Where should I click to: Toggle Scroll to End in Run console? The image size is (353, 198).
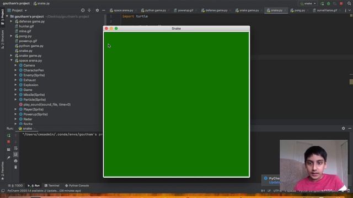coord(15,155)
